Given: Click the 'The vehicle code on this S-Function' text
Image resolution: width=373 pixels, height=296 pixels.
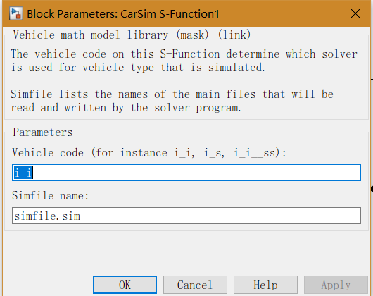Looking at the screenshot, I should [184, 61].
